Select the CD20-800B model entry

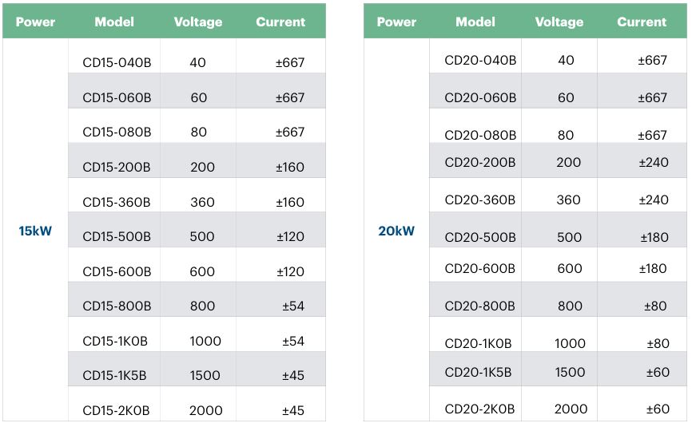coord(480,306)
